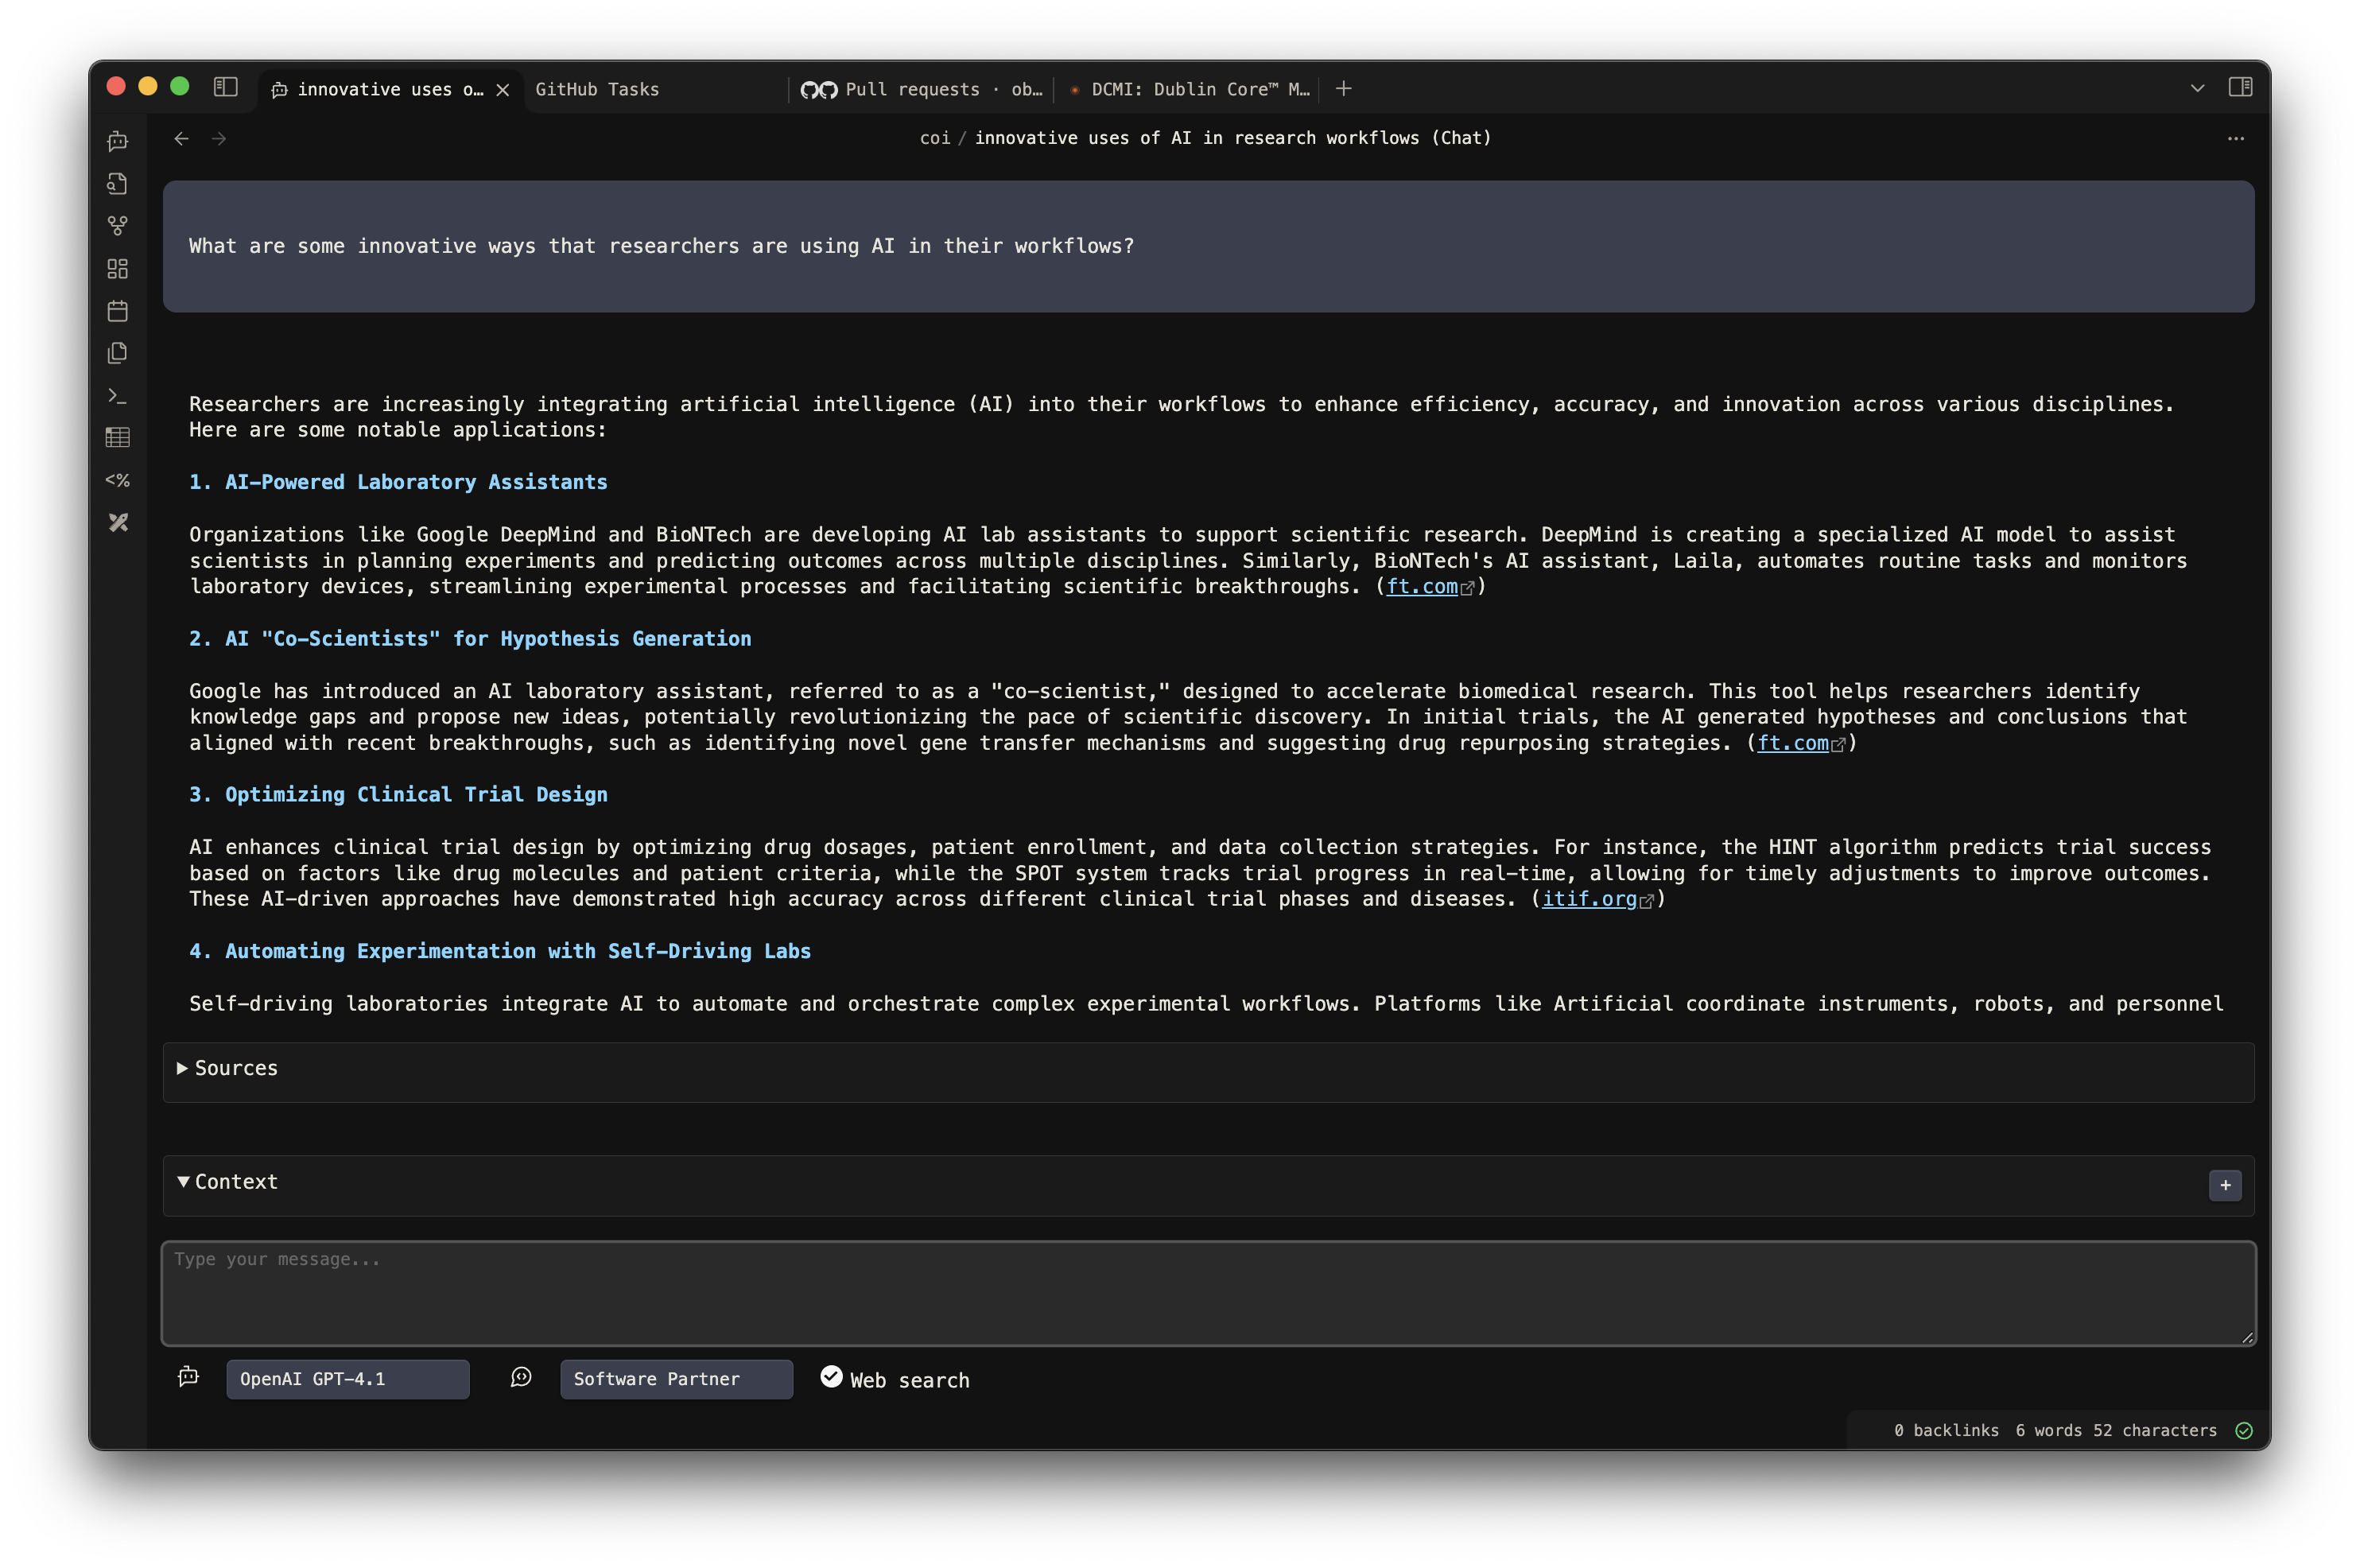This screenshot has width=2360, height=1568.
Task: Click the green sync status check icon
Action: click(x=2244, y=1430)
